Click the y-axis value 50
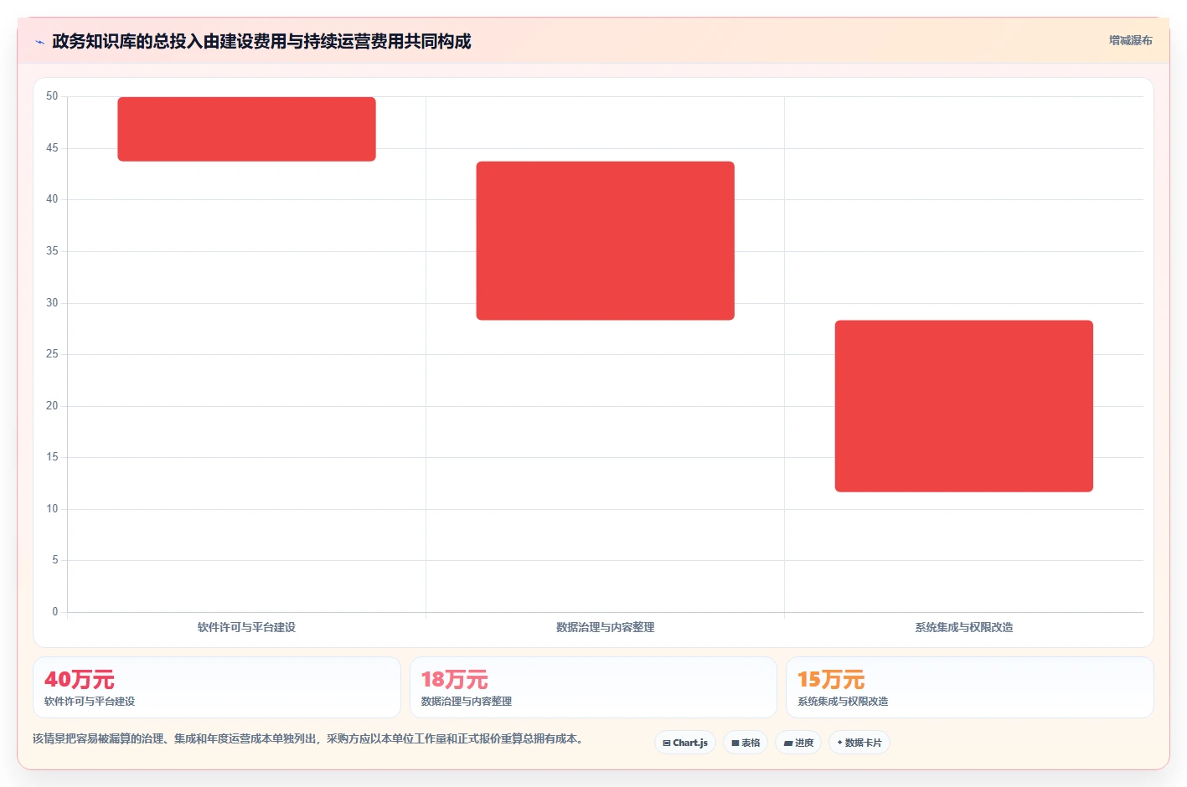Screen dimensions: 1187x787 click(52, 96)
